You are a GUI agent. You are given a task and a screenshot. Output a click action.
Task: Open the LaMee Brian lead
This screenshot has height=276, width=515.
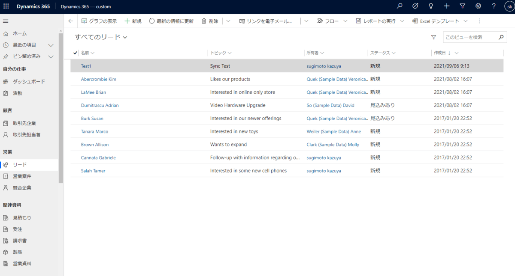[94, 92]
